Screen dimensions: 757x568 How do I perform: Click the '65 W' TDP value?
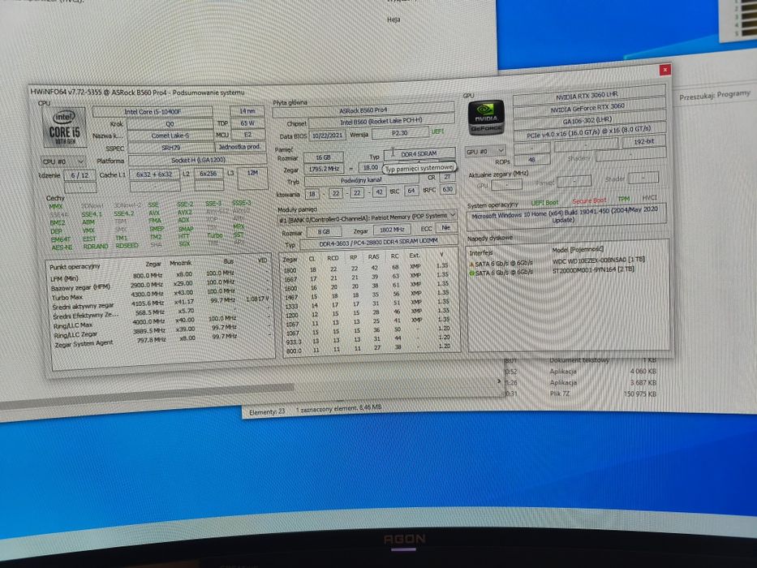[247, 123]
